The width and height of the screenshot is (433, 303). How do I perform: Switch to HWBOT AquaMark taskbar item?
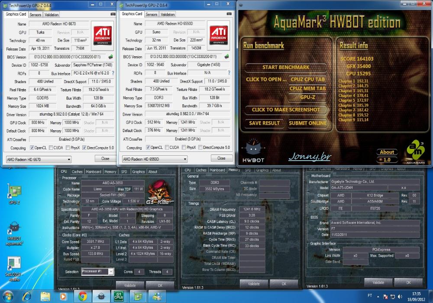[x=101, y=297]
